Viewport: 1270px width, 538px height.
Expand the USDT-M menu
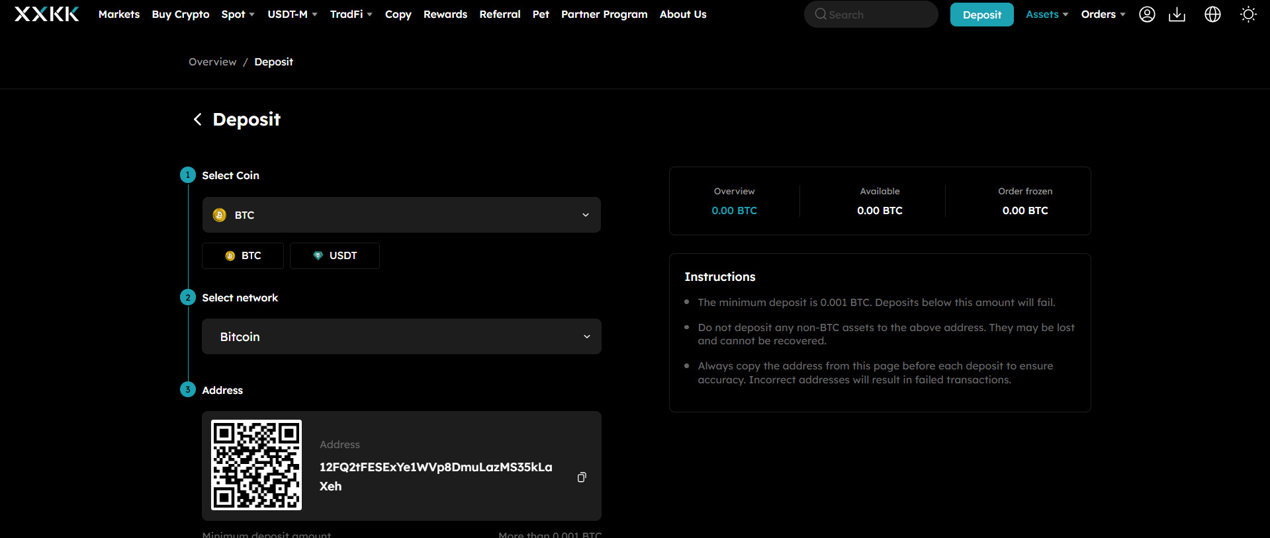pos(293,15)
